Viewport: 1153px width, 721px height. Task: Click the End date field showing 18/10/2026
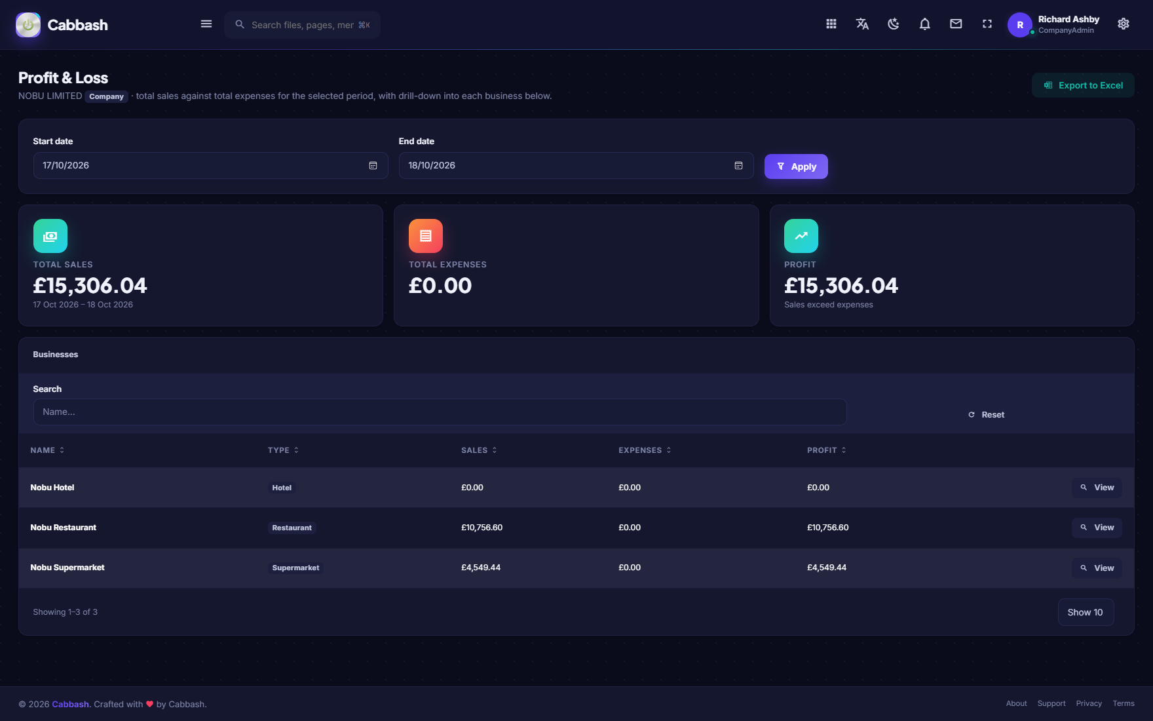point(576,166)
